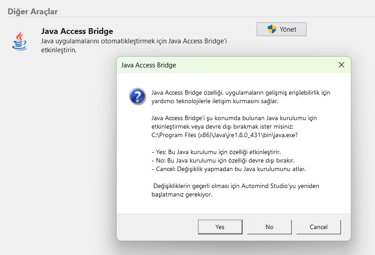Click the blue question mark icon

(136, 96)
